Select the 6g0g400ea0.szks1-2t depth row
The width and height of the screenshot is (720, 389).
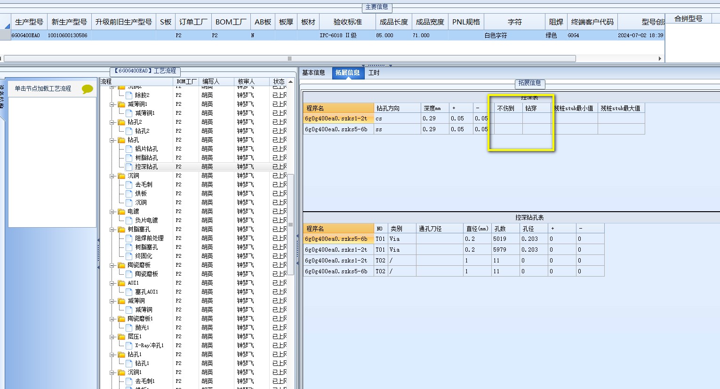pos(474,119)
